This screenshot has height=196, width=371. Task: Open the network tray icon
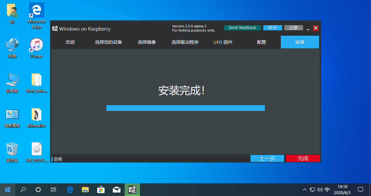point(312,190)
